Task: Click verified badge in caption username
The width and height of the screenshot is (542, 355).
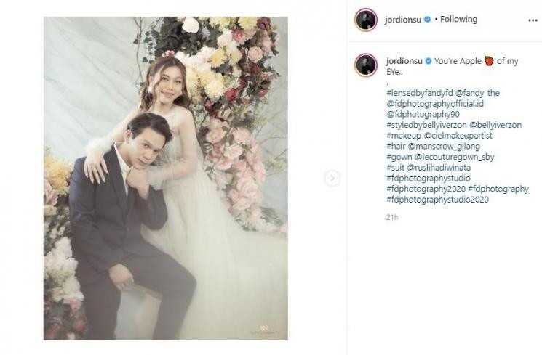Action: point(429,61)
